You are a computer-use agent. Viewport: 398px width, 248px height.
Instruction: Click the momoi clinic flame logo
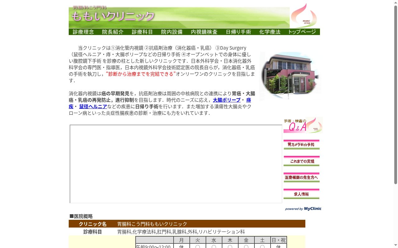click(305, 15)
